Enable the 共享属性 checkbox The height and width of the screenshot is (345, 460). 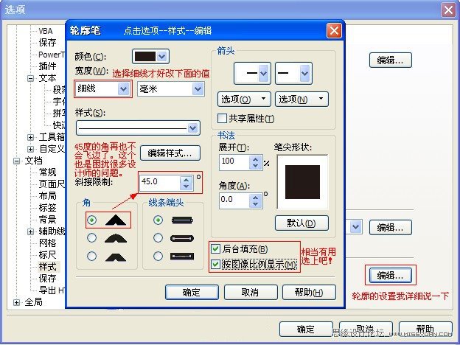[222, 118]
